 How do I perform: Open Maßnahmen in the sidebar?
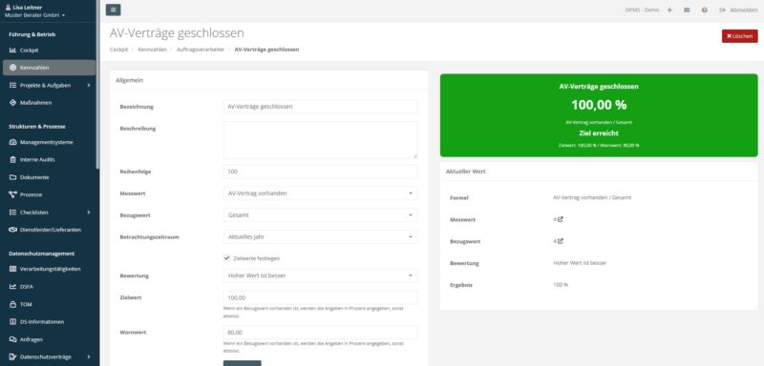point(49,103)
